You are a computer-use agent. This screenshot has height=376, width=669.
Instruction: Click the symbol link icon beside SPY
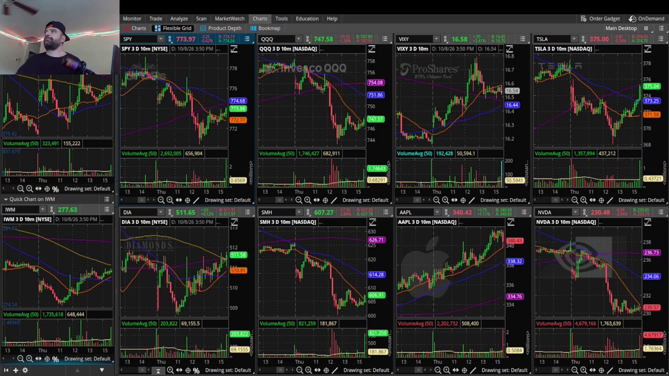pos(170,39)
